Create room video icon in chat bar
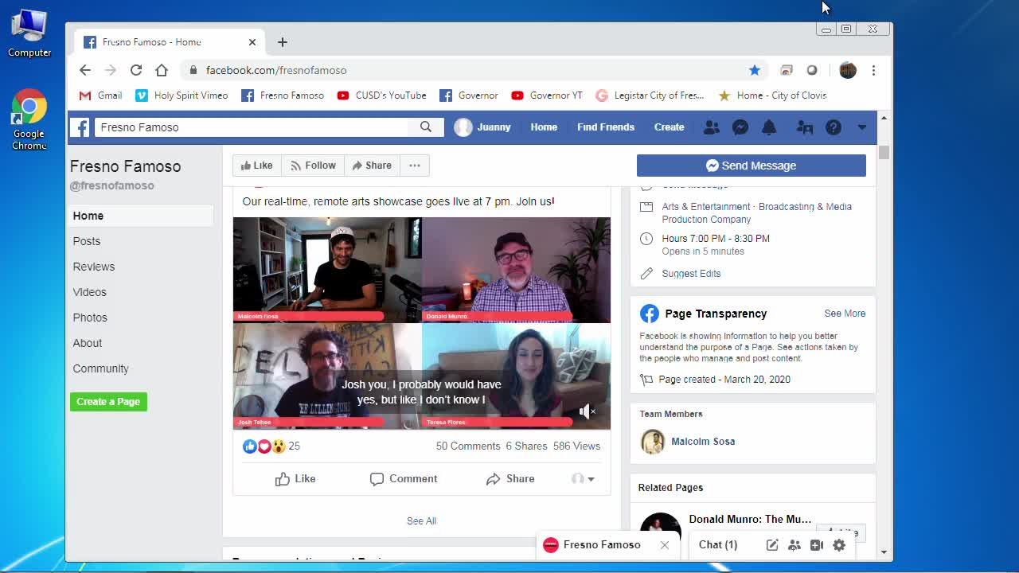Image resolution: width=1019 pixels, height=573 pixels. 817,545
